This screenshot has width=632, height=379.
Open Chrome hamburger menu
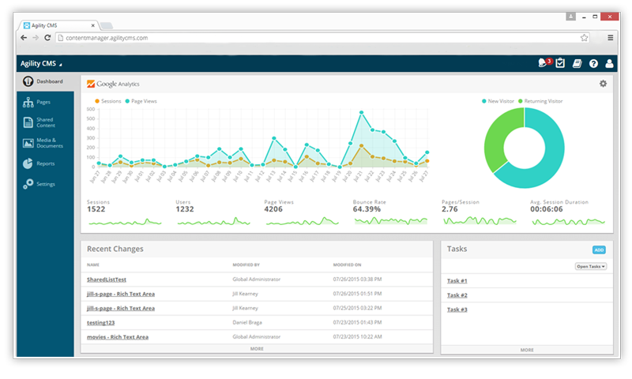[x=610, y=37]
